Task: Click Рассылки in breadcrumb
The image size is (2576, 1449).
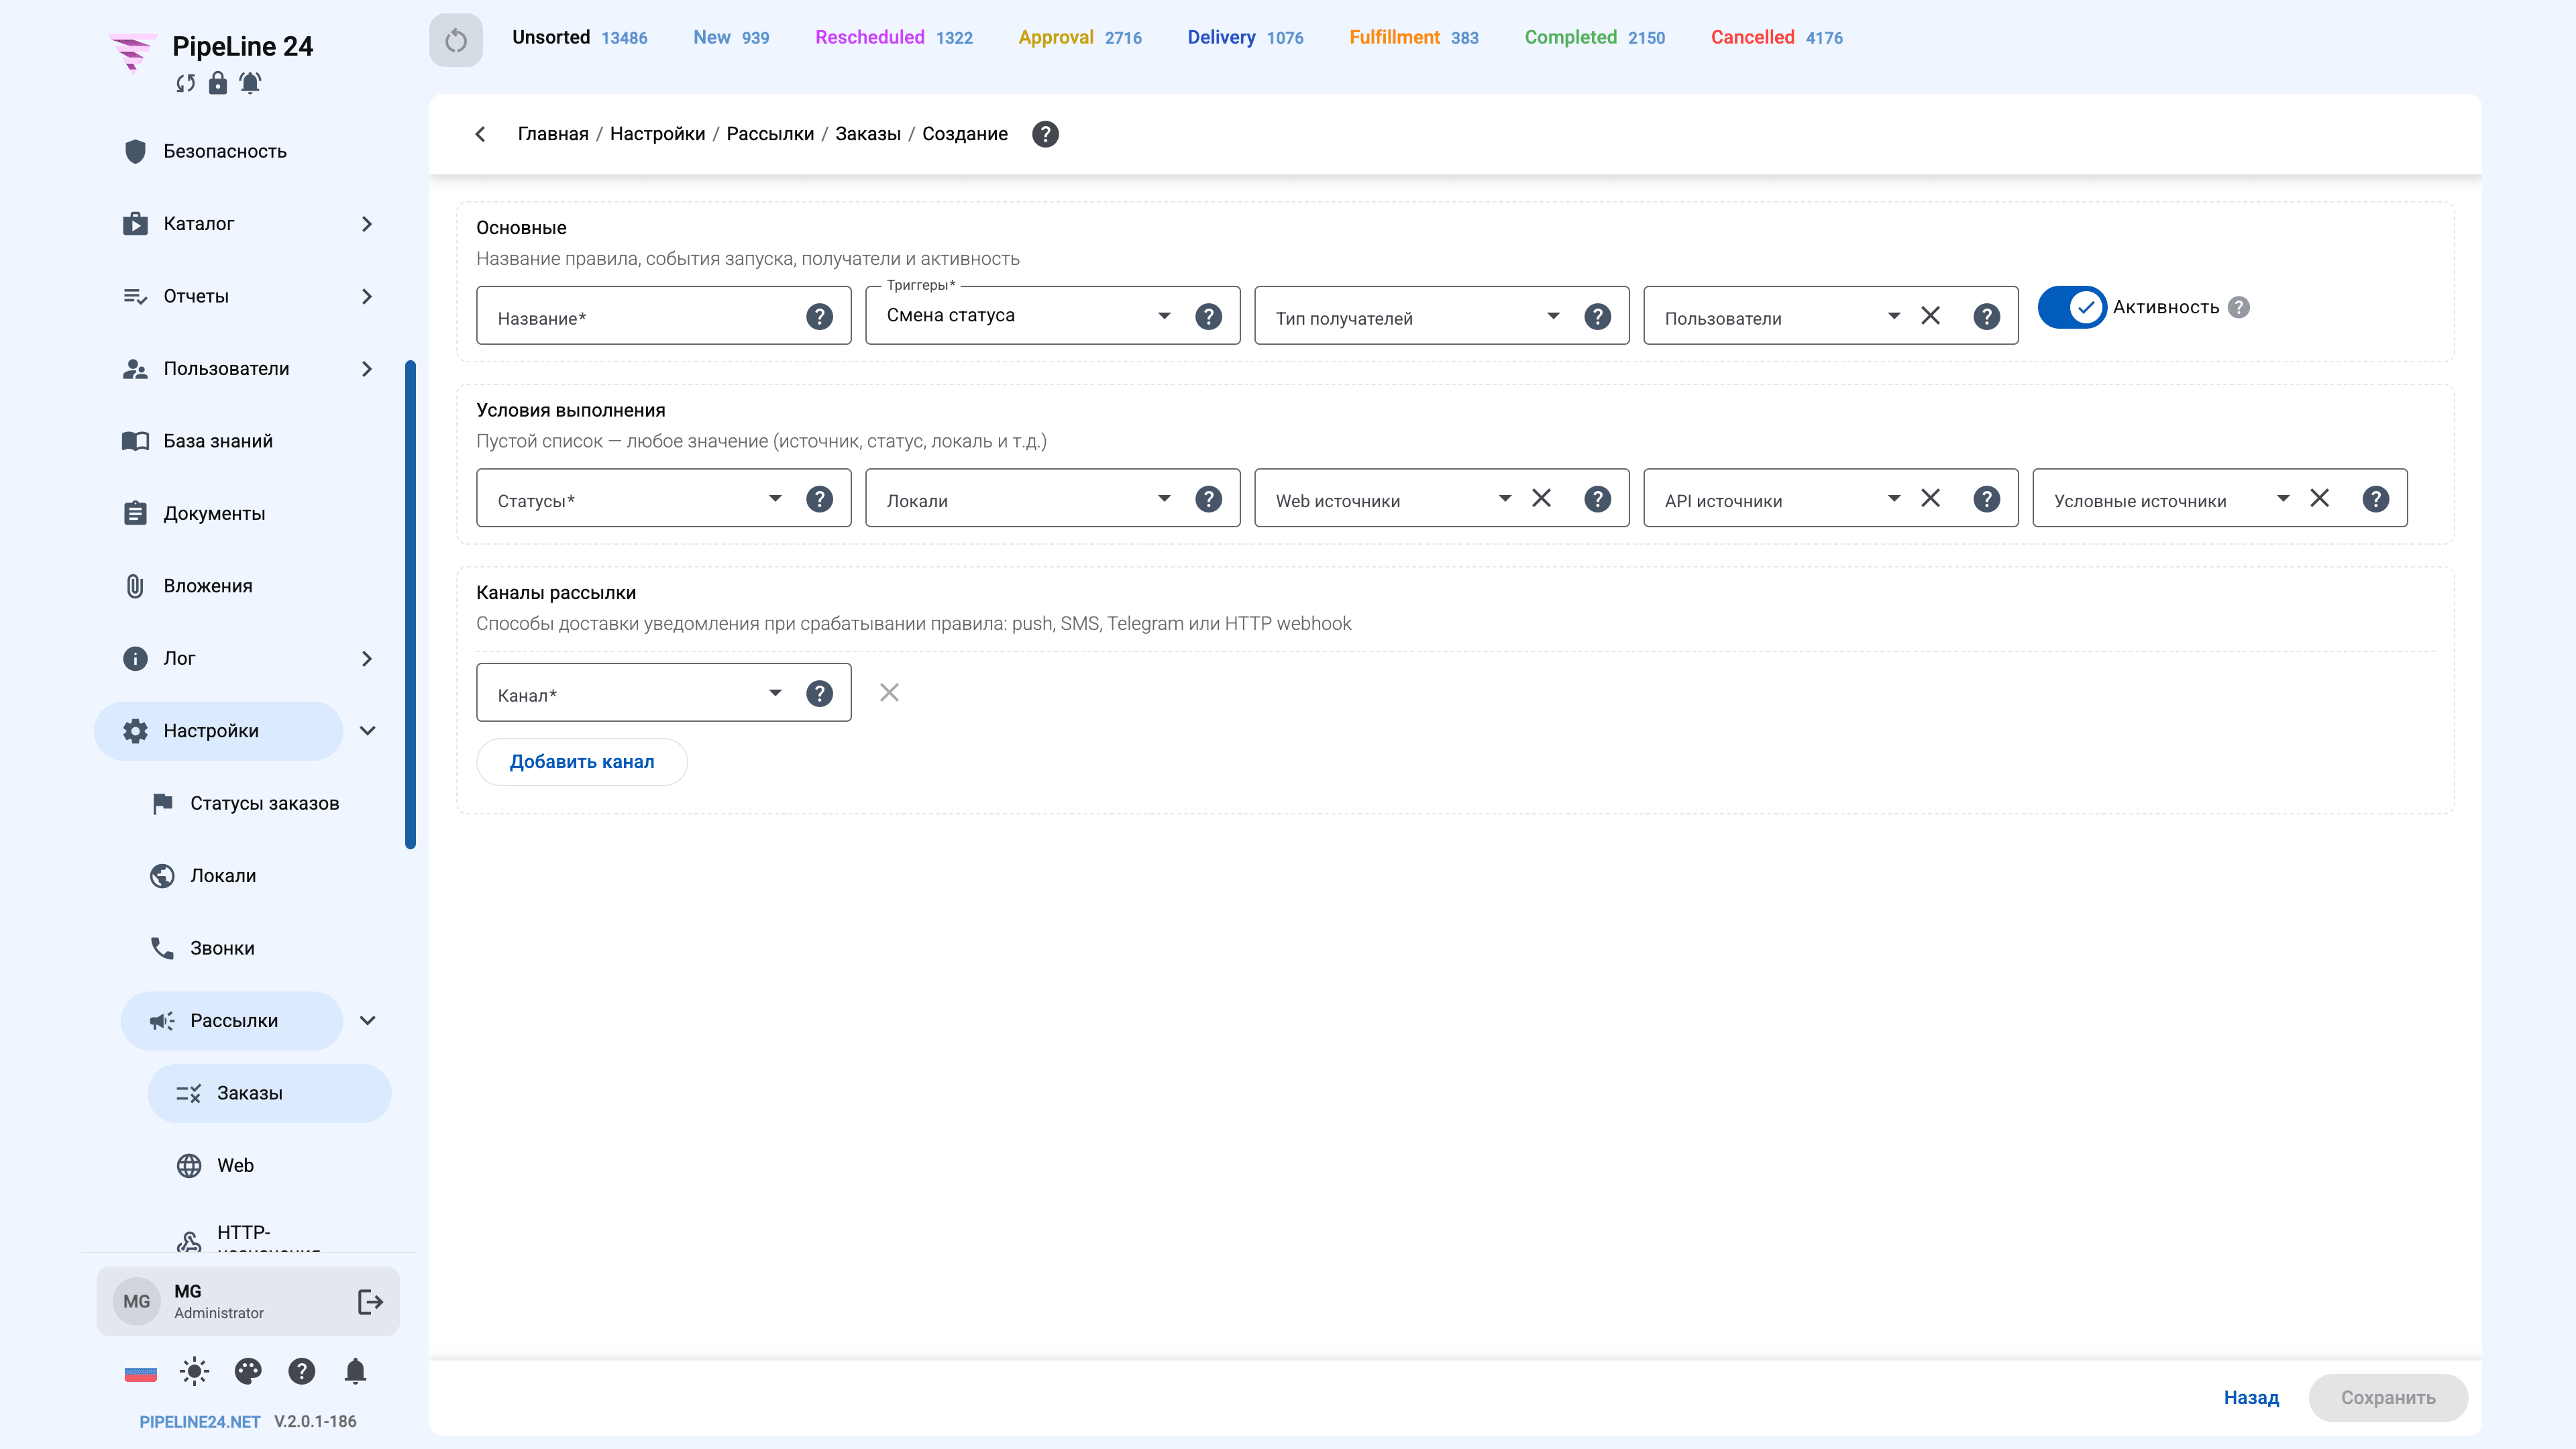Action: tap(770, 134)
